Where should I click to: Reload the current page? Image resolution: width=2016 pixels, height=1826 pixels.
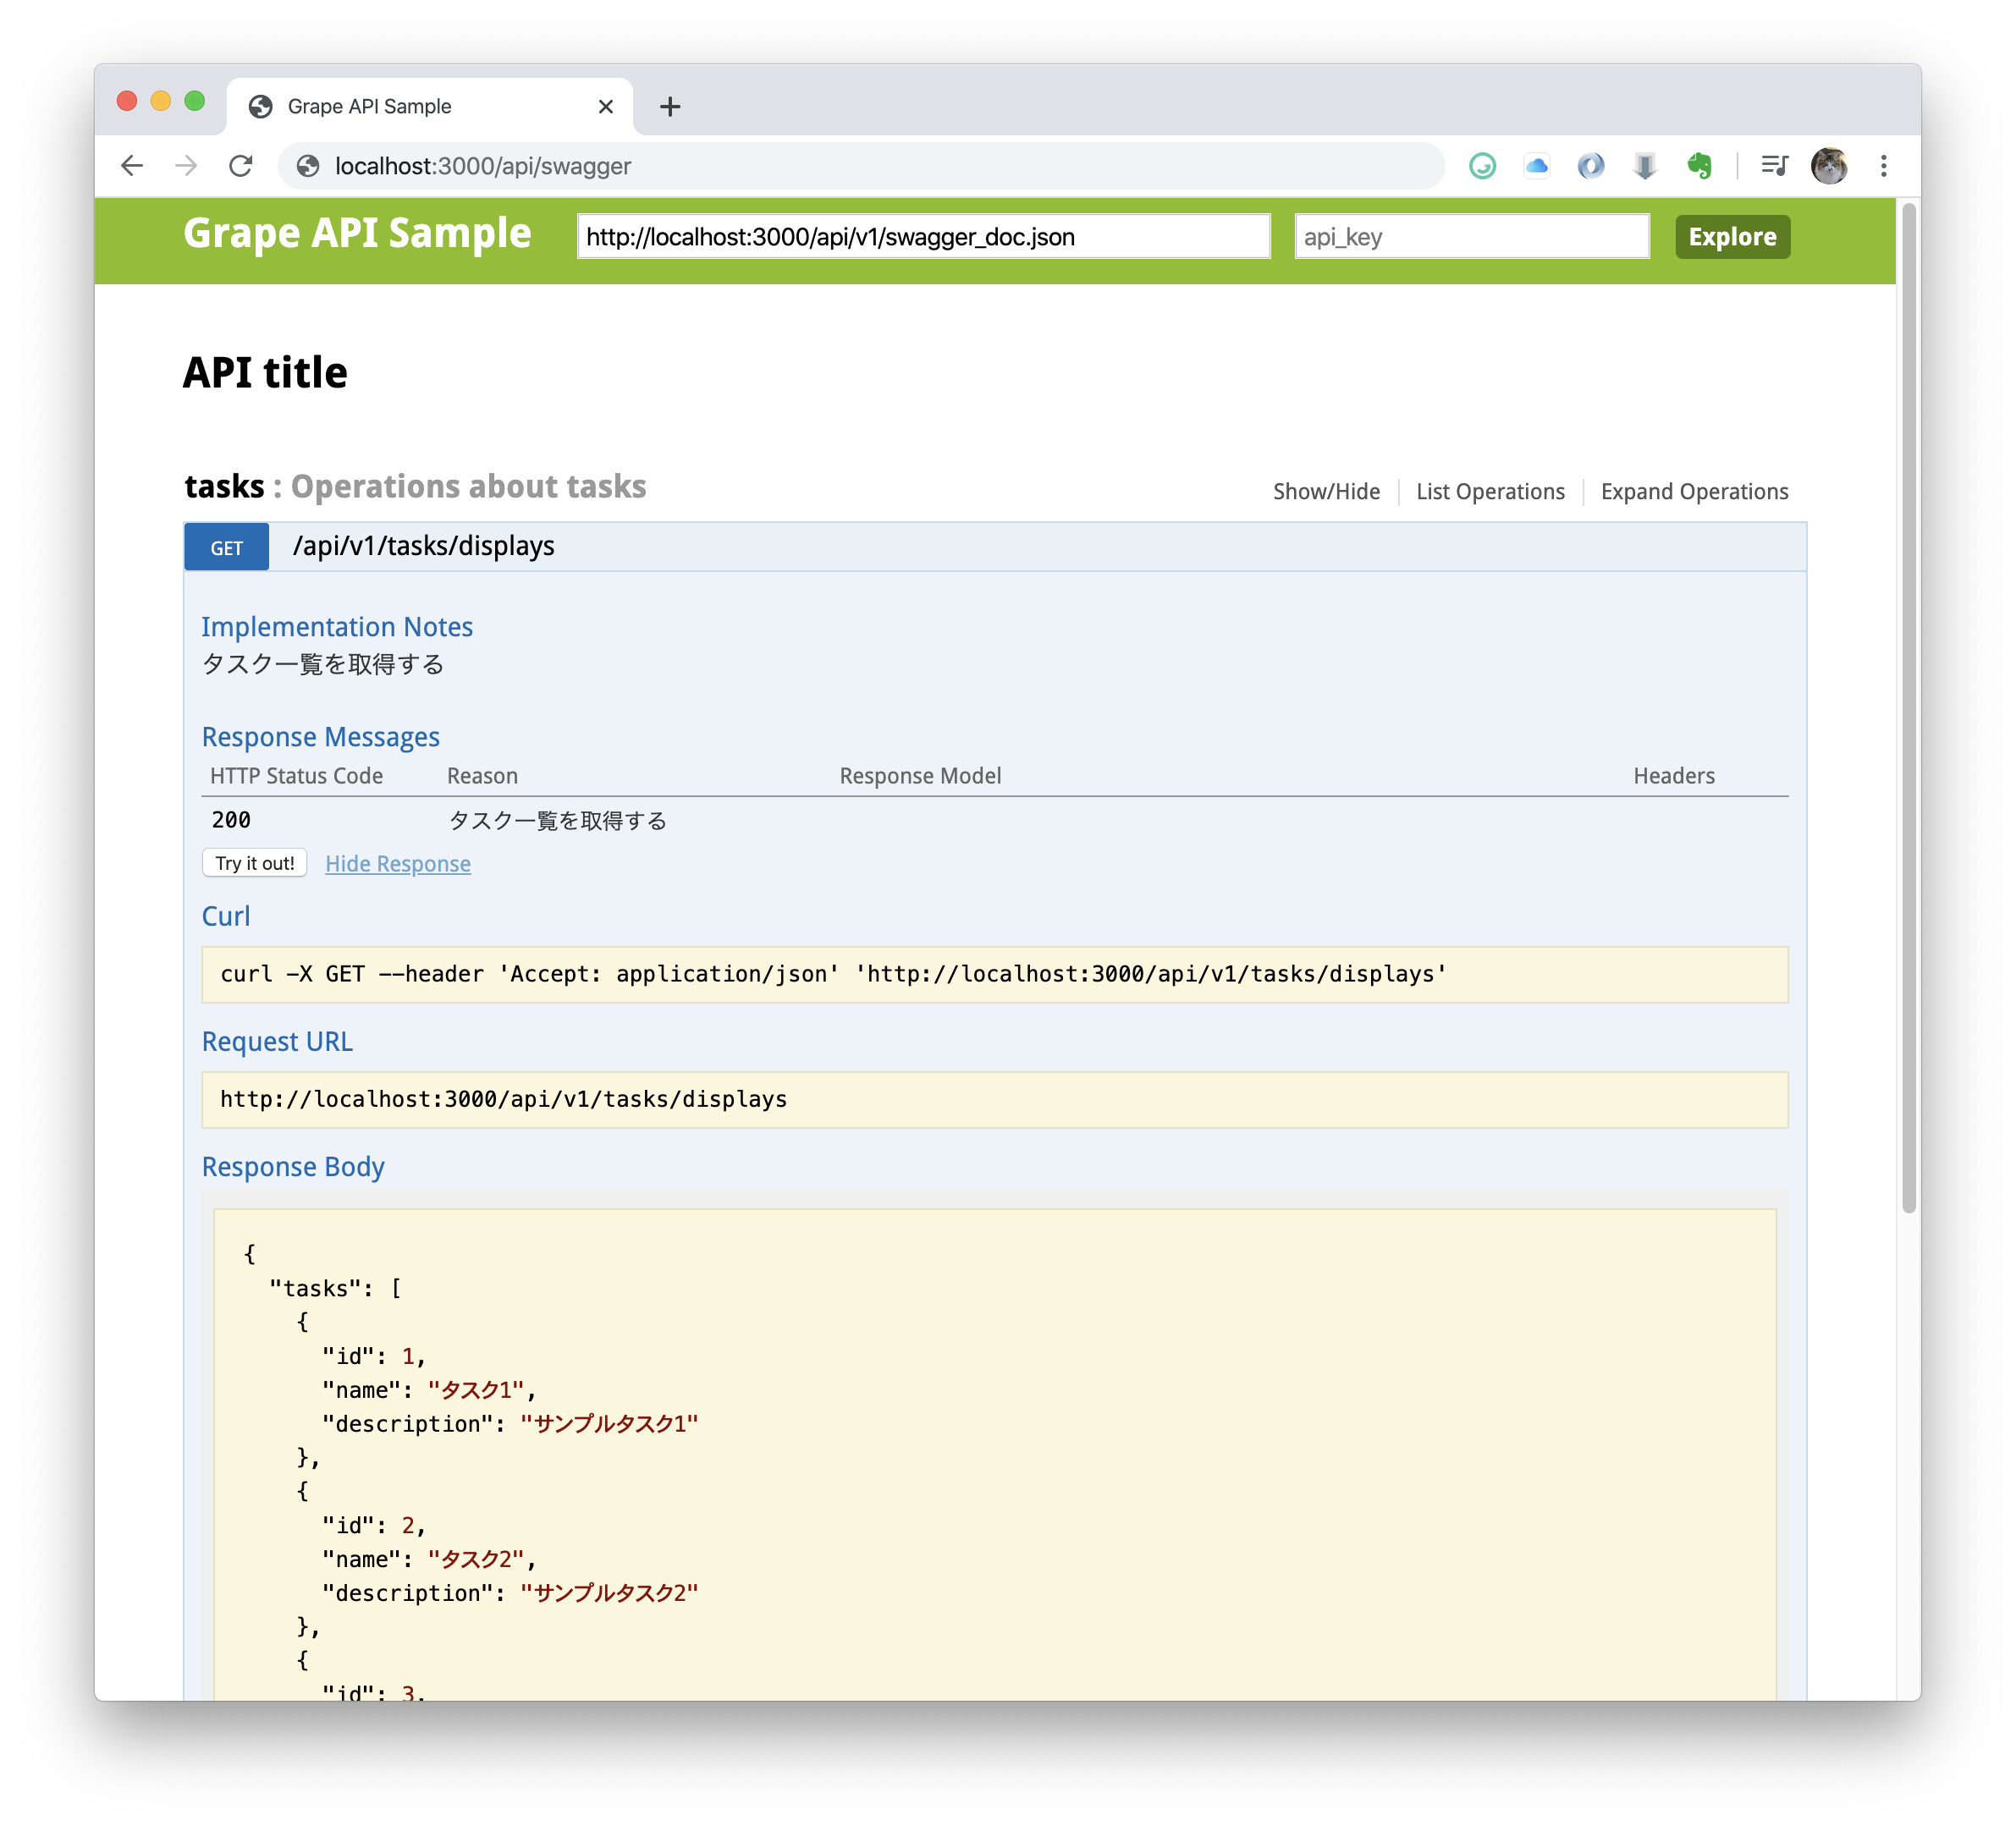coord(241,166)
